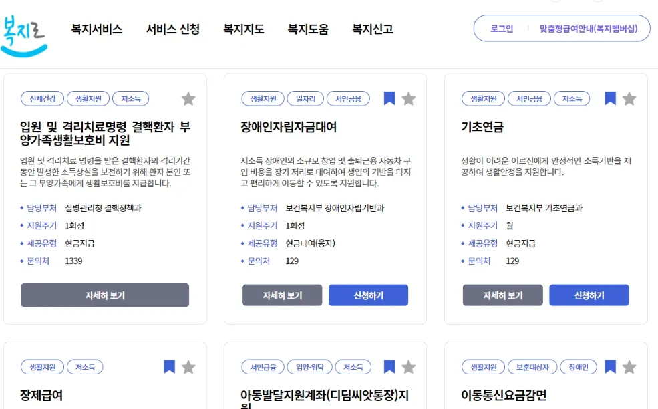
Task: Click the star icon on 아동발달지원계좌 card
Action: pos(409,367)
